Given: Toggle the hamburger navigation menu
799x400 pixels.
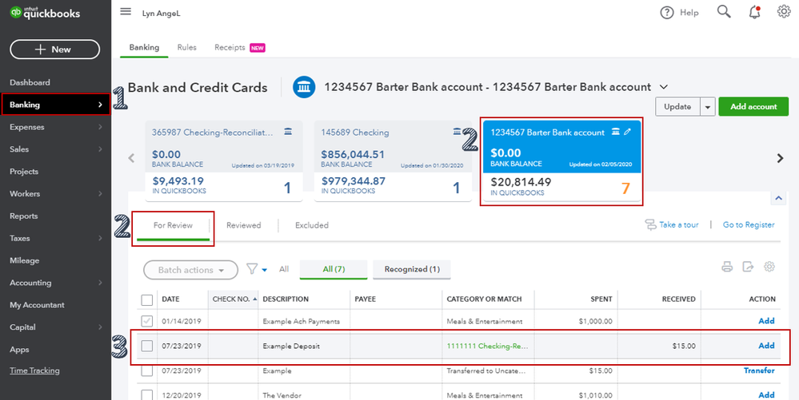Looking at the screenshot, I should point(126,12).
